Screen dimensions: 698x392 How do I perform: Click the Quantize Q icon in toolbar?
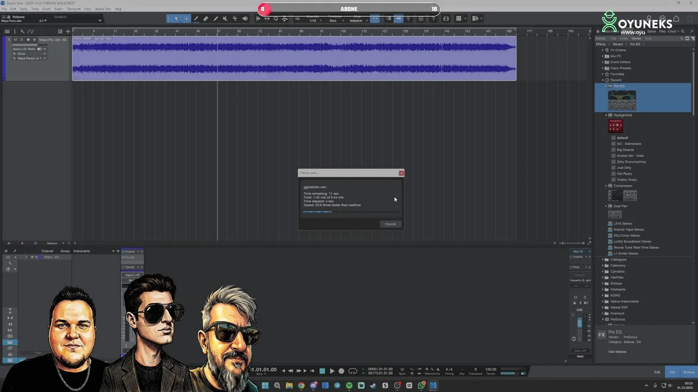click(275, 19)
